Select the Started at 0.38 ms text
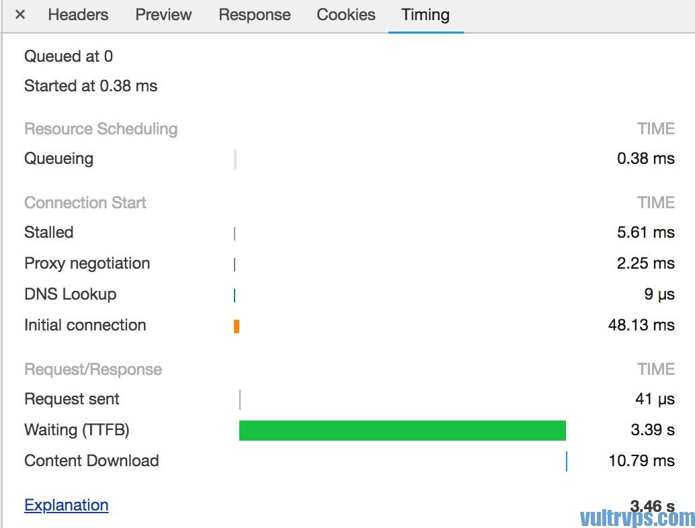This screenshot has width=695, height=528. pos(91,86)
